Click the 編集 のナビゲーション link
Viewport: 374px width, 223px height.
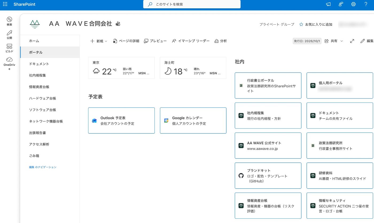click(43, 167)
